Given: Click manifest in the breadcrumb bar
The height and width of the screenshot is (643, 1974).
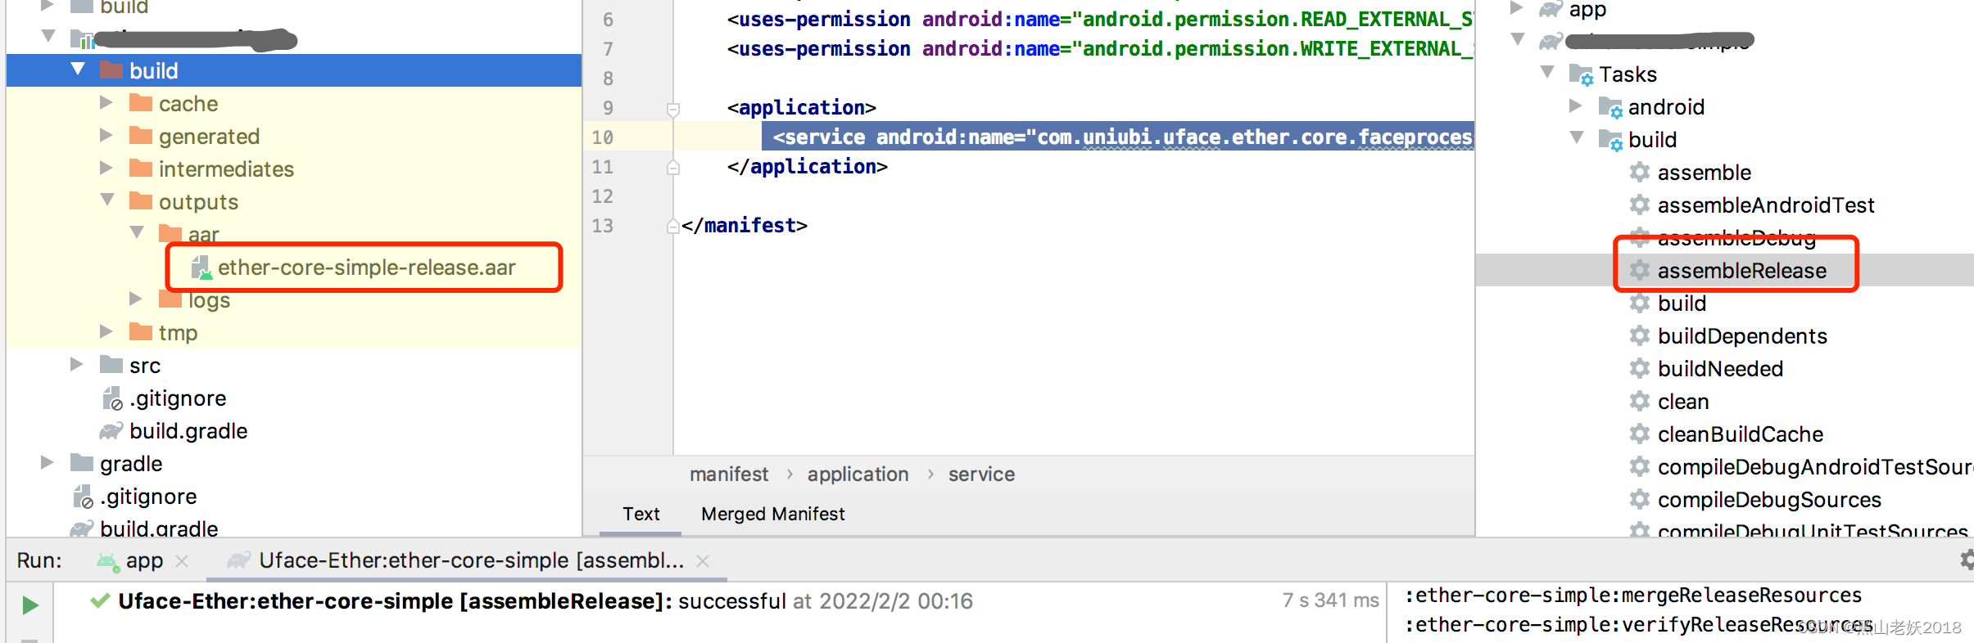Looking at the screenshot, I should pyautogui.click(x=729, y=474).
